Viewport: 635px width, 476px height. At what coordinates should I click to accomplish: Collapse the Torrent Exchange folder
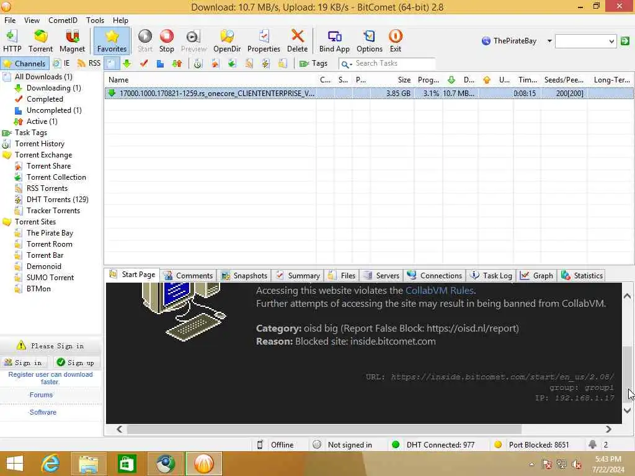coord(43,155)
